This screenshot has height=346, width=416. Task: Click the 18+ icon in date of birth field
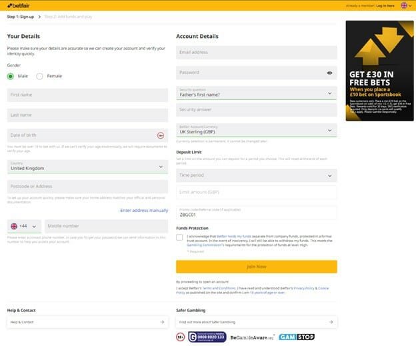point(161,135)
